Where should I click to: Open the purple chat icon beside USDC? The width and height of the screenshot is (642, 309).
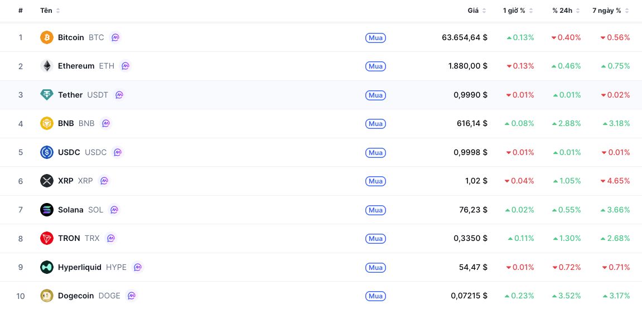coord(118,152)
